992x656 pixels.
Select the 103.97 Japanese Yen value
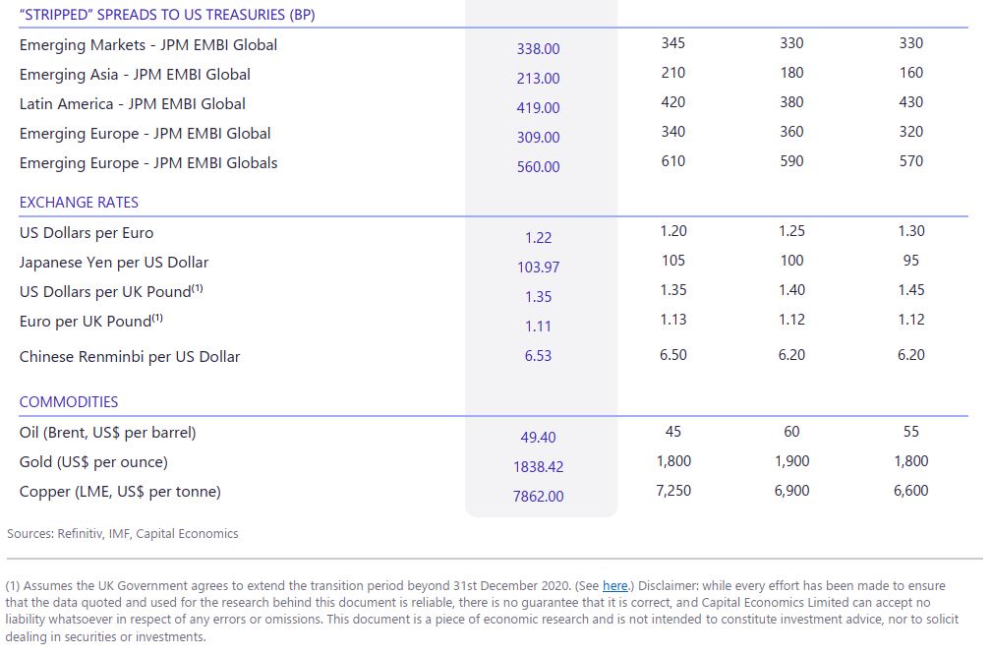click(x=538, y=268)
